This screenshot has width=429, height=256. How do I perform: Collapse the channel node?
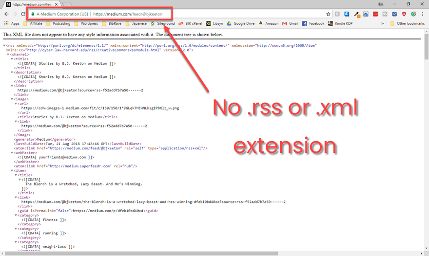click(8, 55)
